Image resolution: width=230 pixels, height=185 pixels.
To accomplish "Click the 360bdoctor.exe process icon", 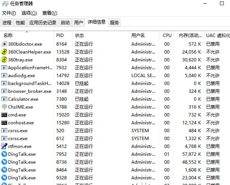I will (4, 44).
